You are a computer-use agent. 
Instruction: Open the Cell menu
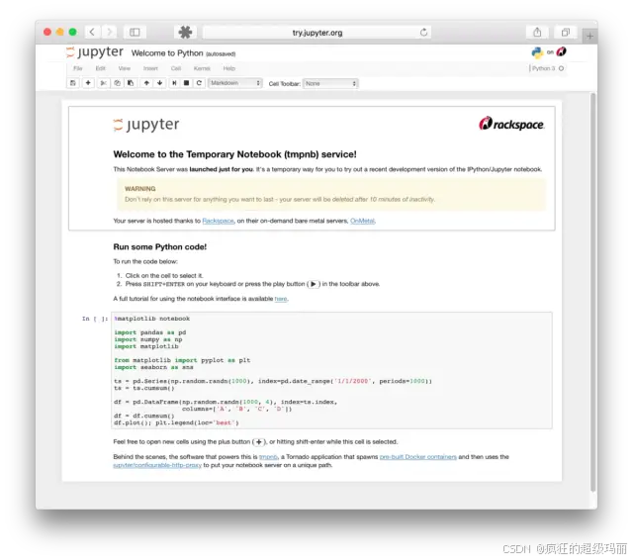pyautogui.click(x=176, y=68)
